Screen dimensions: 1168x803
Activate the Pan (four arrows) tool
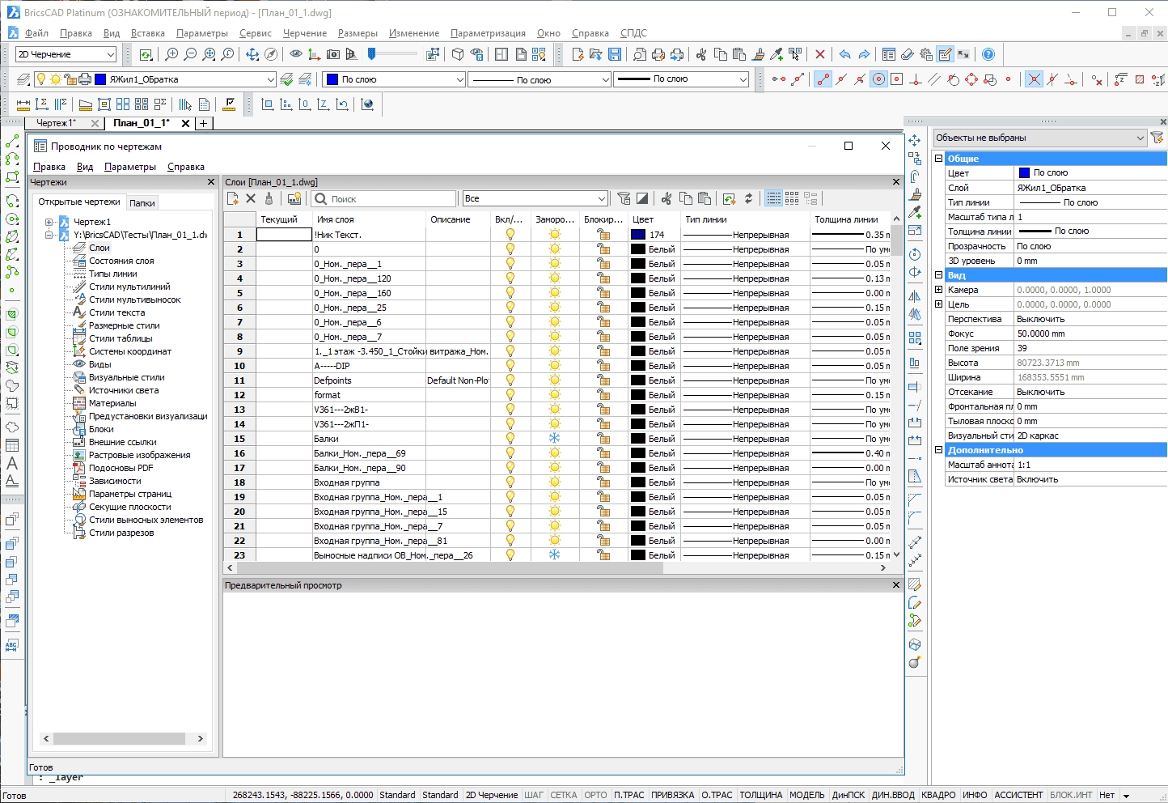click(x=252, y=54)
